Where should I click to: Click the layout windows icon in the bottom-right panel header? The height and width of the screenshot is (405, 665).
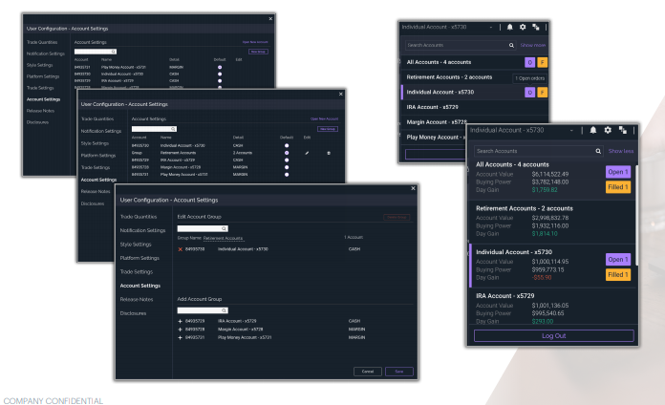coord(622,130)
